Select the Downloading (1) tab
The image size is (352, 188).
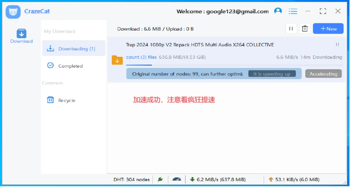[74, 49]
